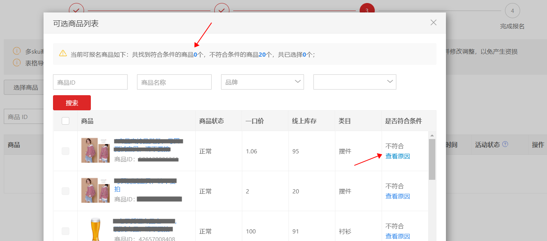Open the unlabeled dropdown next to 品牌

click(x=355, y=82)
